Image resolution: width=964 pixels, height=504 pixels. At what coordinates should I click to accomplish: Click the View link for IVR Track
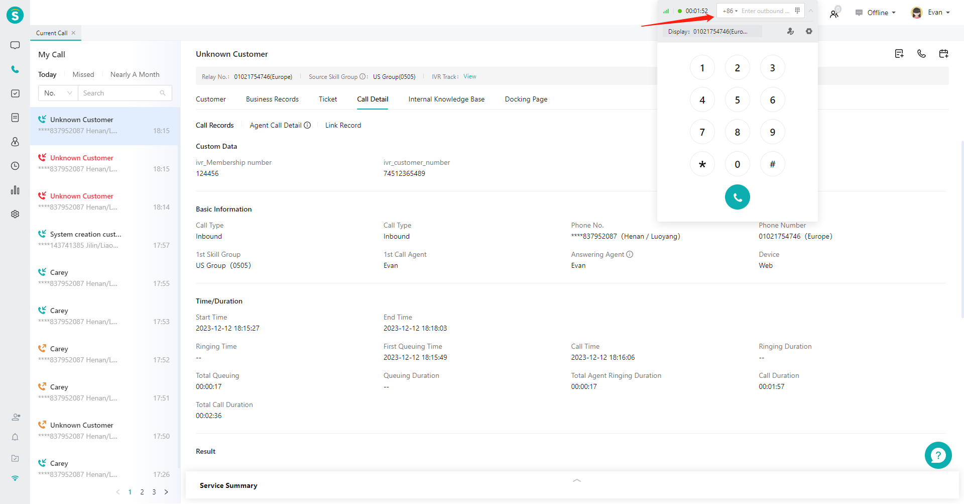click(470, 76)
